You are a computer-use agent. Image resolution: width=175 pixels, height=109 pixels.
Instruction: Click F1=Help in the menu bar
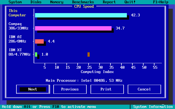pos(161,2)
